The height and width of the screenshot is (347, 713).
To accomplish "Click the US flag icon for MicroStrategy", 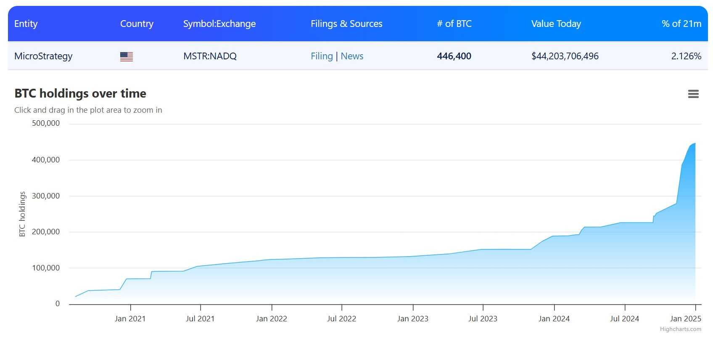I will pyautogui.click(x=127, y=56).
